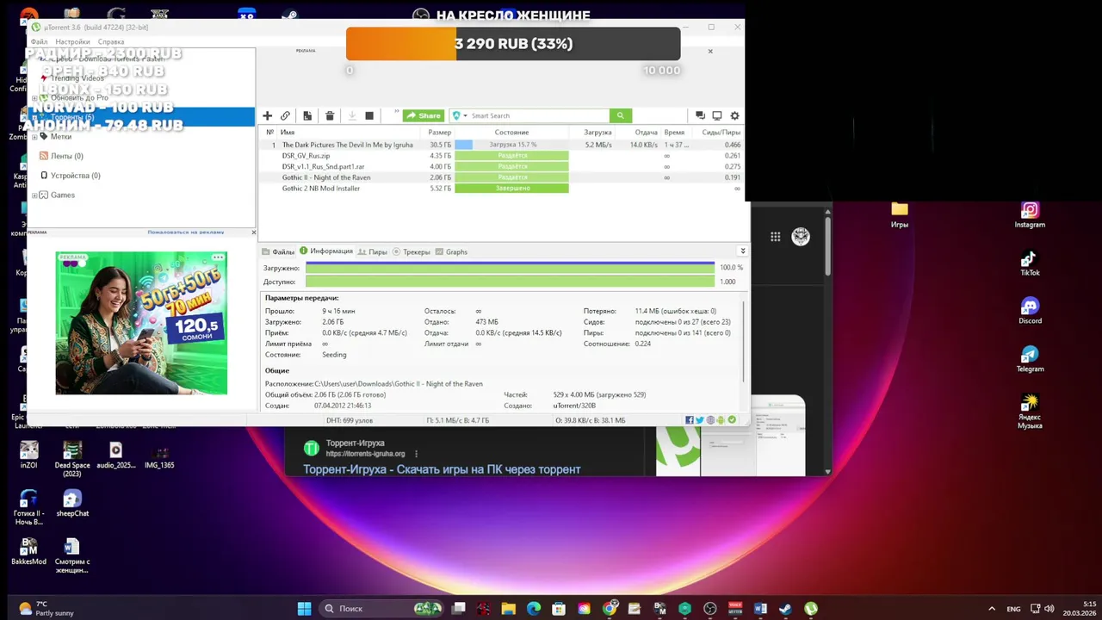
Task: Click the Add Torrent plus icon
Action: click(x=267, y=115)
